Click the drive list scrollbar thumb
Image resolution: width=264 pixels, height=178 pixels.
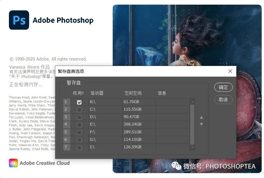pos(192,124)
